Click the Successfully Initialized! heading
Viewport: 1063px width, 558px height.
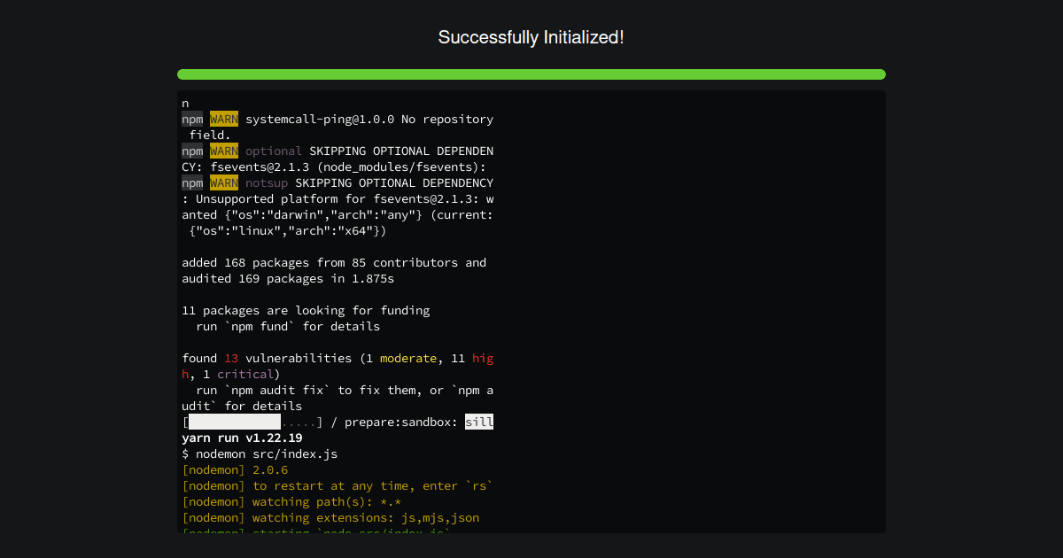click(531, 37)
